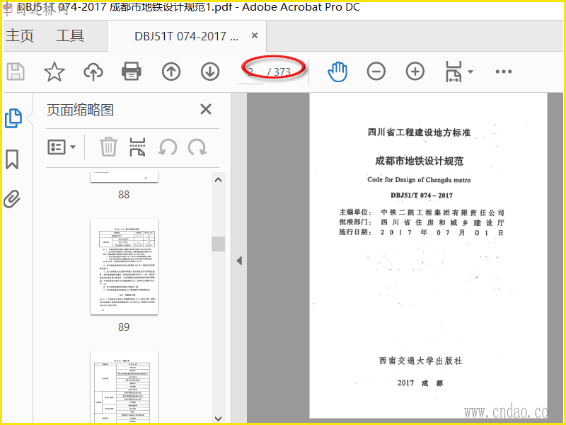Click the total pages text 373
The image size is (566, 425).
(x=282, y=72)
